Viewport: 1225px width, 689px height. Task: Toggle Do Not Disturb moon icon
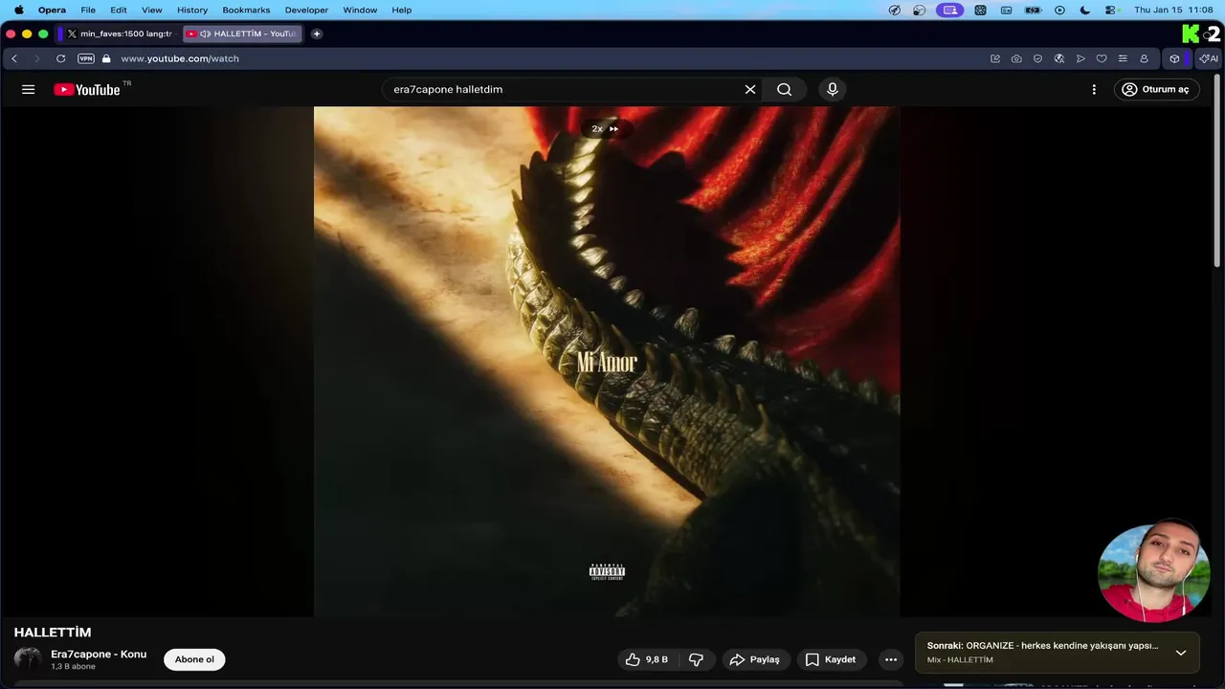(1084, 10)
